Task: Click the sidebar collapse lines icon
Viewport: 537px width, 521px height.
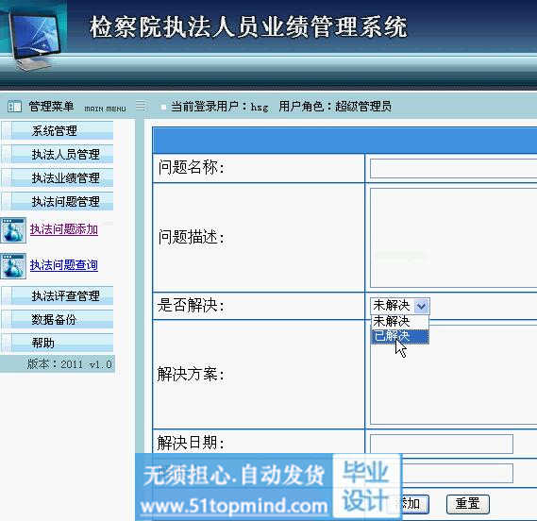Action: [141, 106]
